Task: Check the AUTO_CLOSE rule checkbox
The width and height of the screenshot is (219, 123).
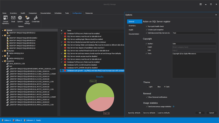Action: pyautogui.click(x=62, y=65)
